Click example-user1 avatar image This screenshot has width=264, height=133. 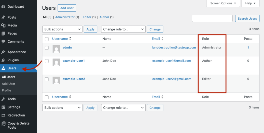tap(56, 62)
